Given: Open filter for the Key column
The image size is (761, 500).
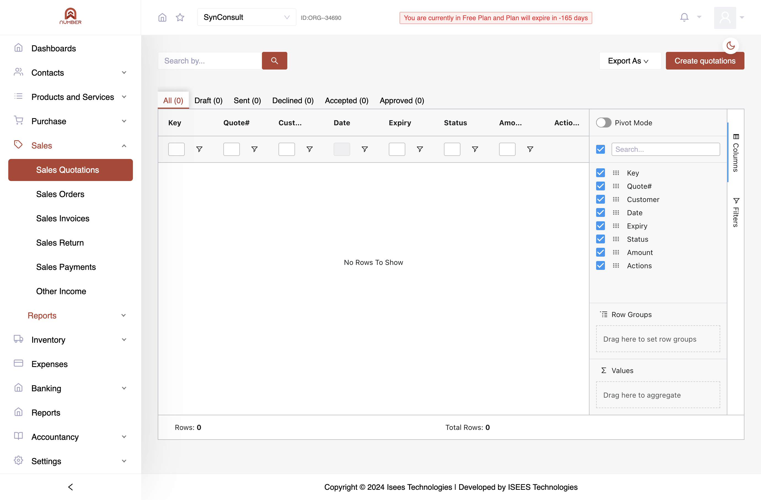Looking at the screenshot, I should [x=199, y=149].
